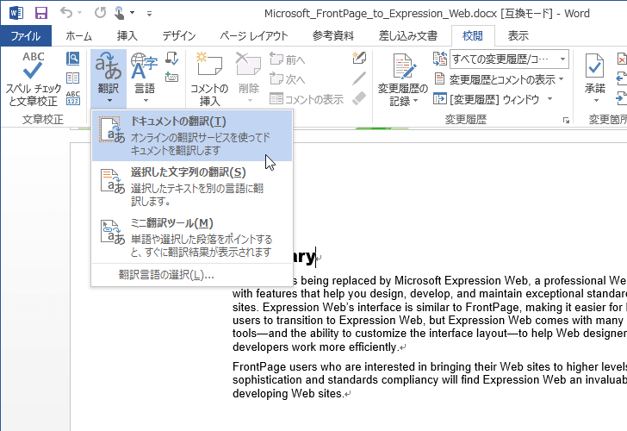
Task: Click the word 'efficiently' in the document
Action: coord(373,347)
